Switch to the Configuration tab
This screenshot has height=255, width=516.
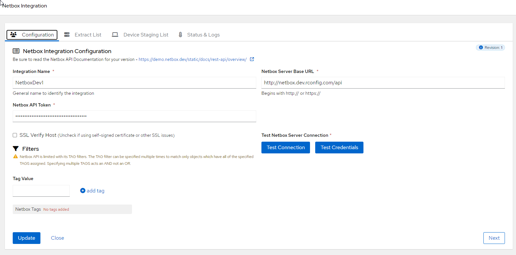pos(32,35)
